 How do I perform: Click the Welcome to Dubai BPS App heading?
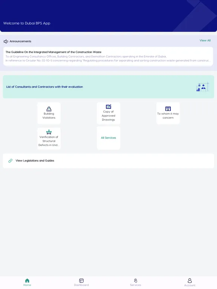(27, 23)
